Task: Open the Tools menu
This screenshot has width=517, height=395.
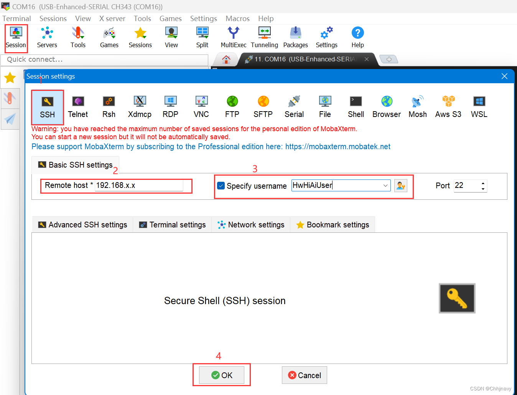Action: click(142, 18)
